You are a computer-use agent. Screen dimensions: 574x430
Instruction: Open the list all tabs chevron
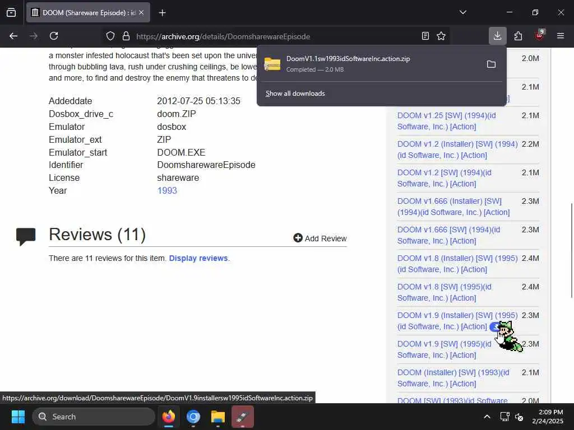(462, 12)
